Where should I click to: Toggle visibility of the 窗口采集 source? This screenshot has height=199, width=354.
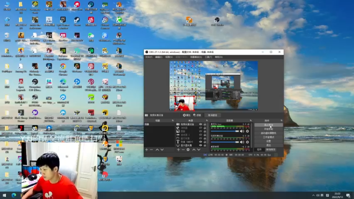pyautogui.click(x=200, y=138)
